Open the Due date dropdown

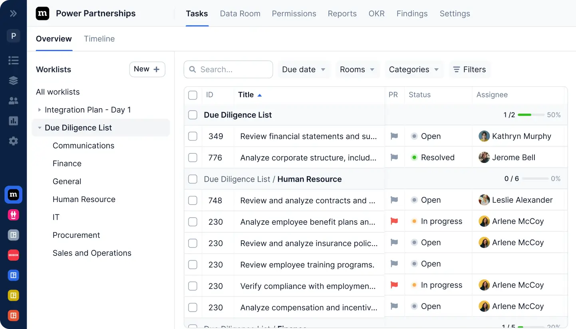304,69
